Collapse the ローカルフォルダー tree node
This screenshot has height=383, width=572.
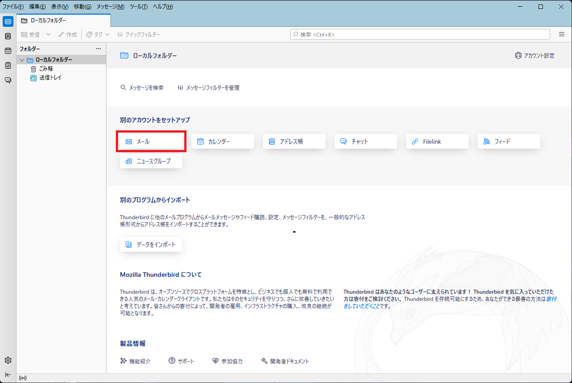coord(22,60)
